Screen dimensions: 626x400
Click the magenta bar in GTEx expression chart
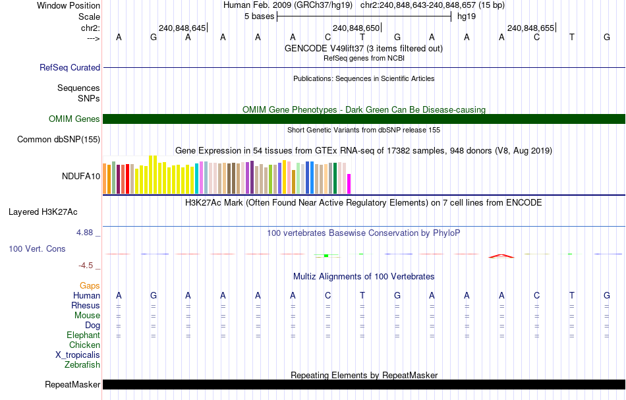349,184
